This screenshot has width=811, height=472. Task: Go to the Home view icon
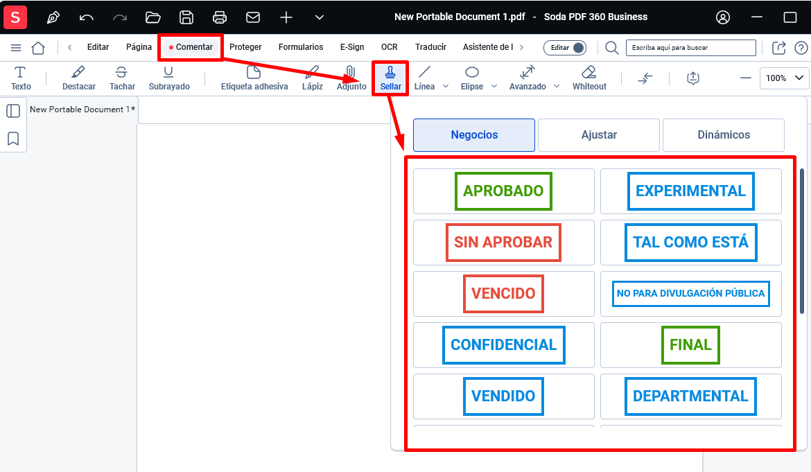[x=38, y=48]
